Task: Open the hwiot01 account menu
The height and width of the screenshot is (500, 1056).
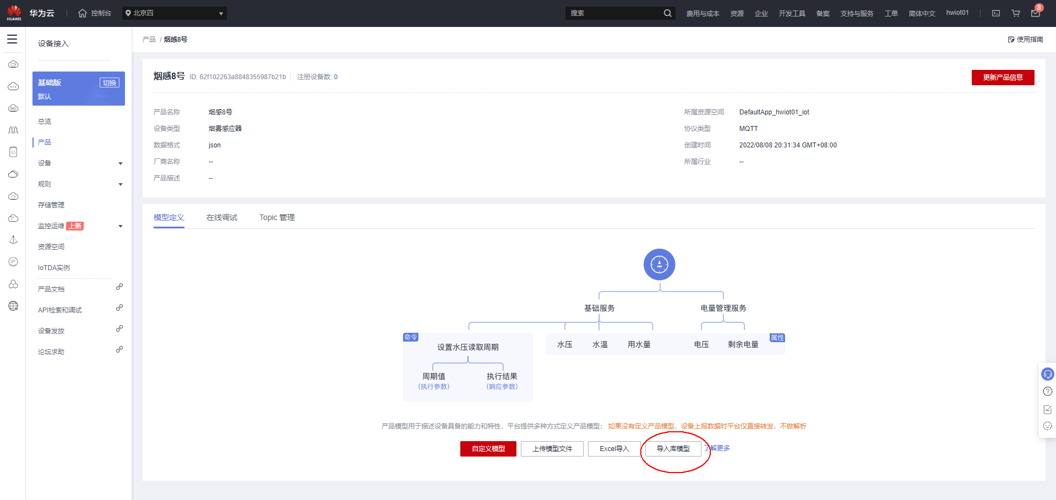Action: coord(957,13)
